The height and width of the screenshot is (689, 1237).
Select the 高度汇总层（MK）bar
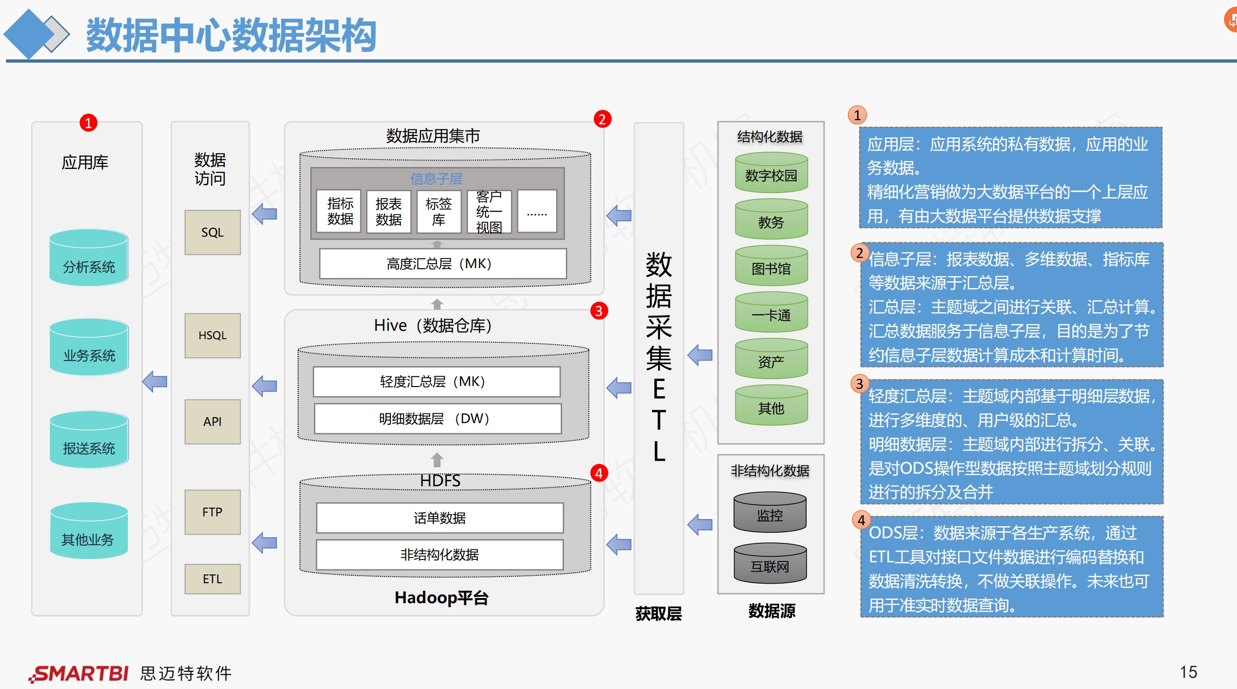pyautogui.click(x=443, y=263)
